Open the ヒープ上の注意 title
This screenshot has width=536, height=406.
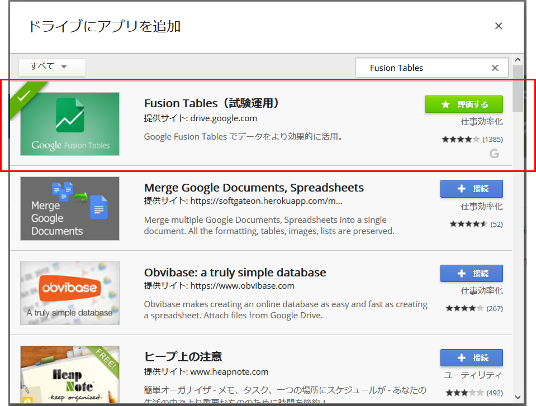click(x=183, y=356)
